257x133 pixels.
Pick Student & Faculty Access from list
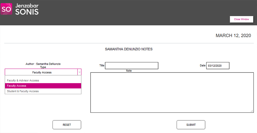pyautogui.click(x=23, y=91)
